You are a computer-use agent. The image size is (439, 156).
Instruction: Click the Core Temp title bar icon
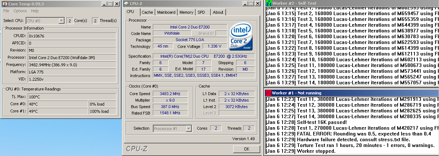4,4
